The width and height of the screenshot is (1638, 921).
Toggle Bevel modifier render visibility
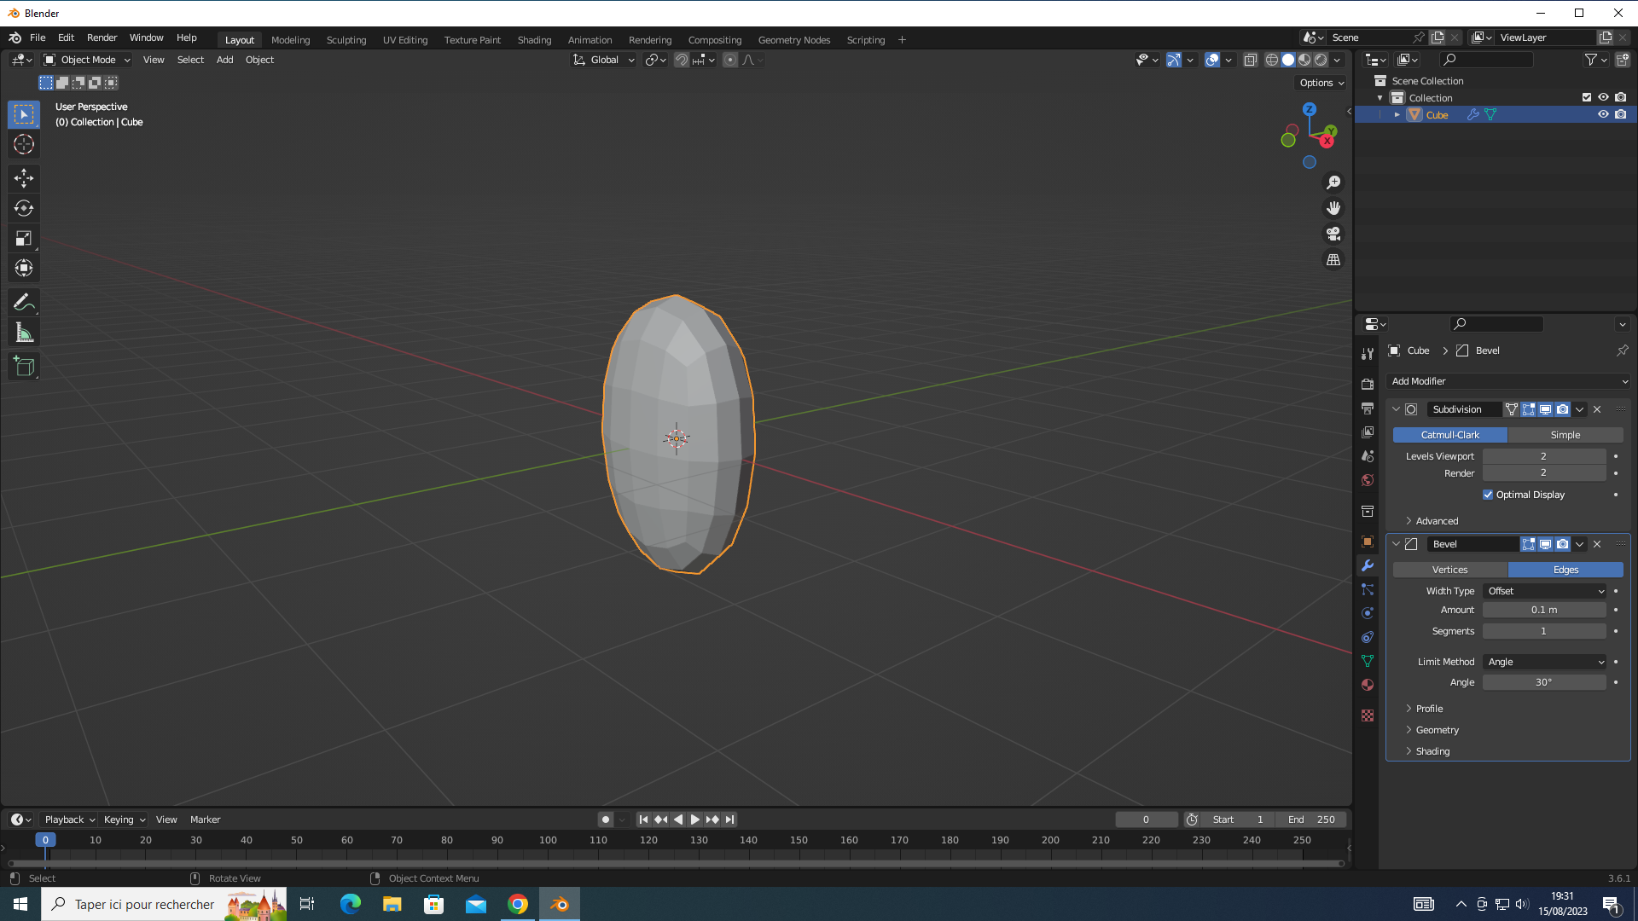tap(1562, 544)
